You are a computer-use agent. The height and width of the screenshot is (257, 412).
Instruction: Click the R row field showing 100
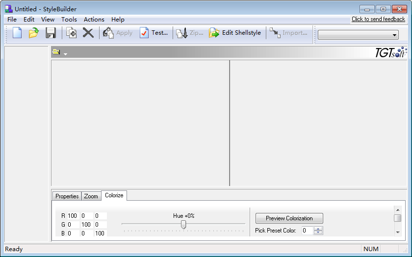[73, 216]
